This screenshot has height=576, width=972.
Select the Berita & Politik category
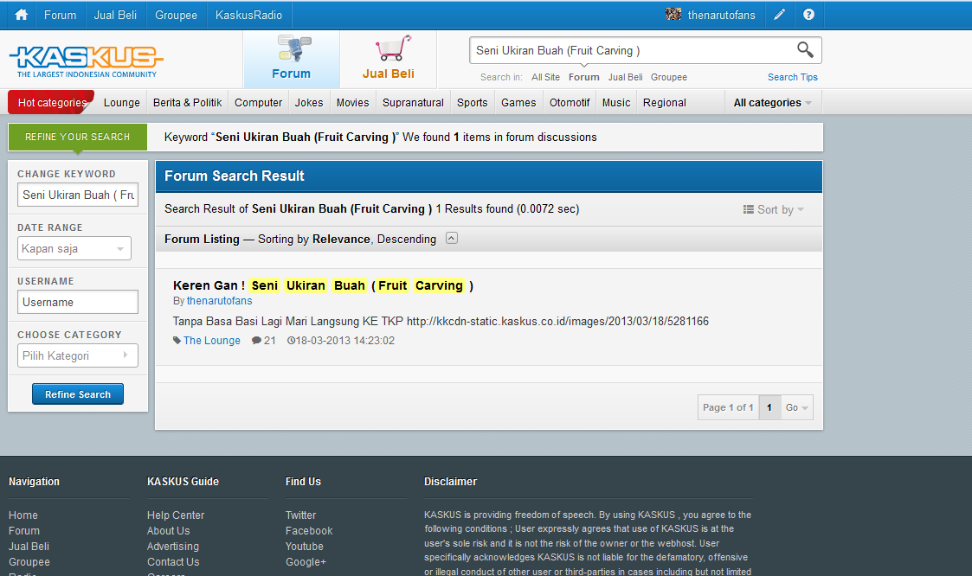point(187,103)
